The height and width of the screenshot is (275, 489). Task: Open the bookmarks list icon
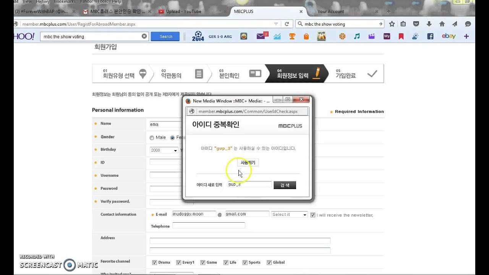point(403,24)
